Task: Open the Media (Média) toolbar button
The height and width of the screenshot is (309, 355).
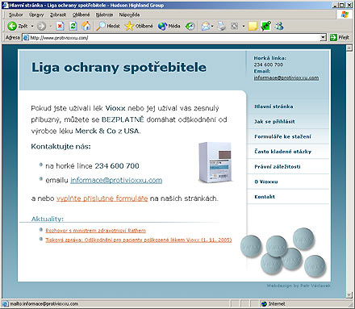Action: tap(169, 26)
